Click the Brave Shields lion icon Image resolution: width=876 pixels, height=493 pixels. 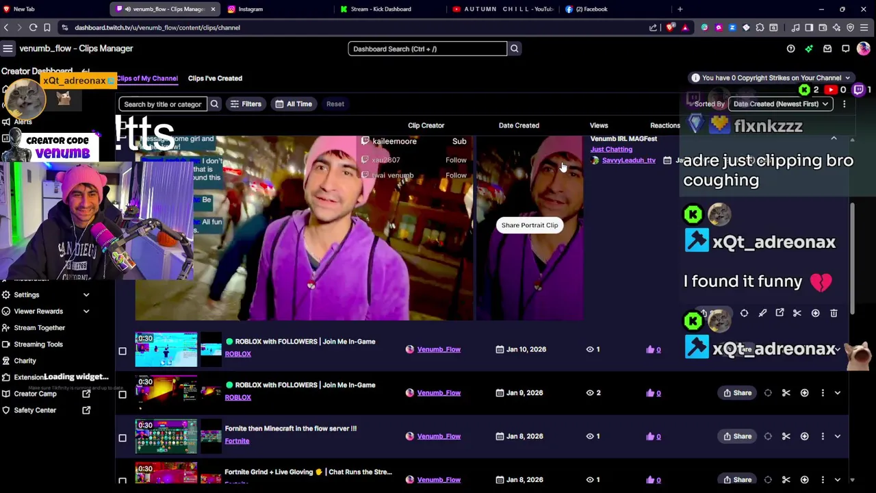[669, 27]
